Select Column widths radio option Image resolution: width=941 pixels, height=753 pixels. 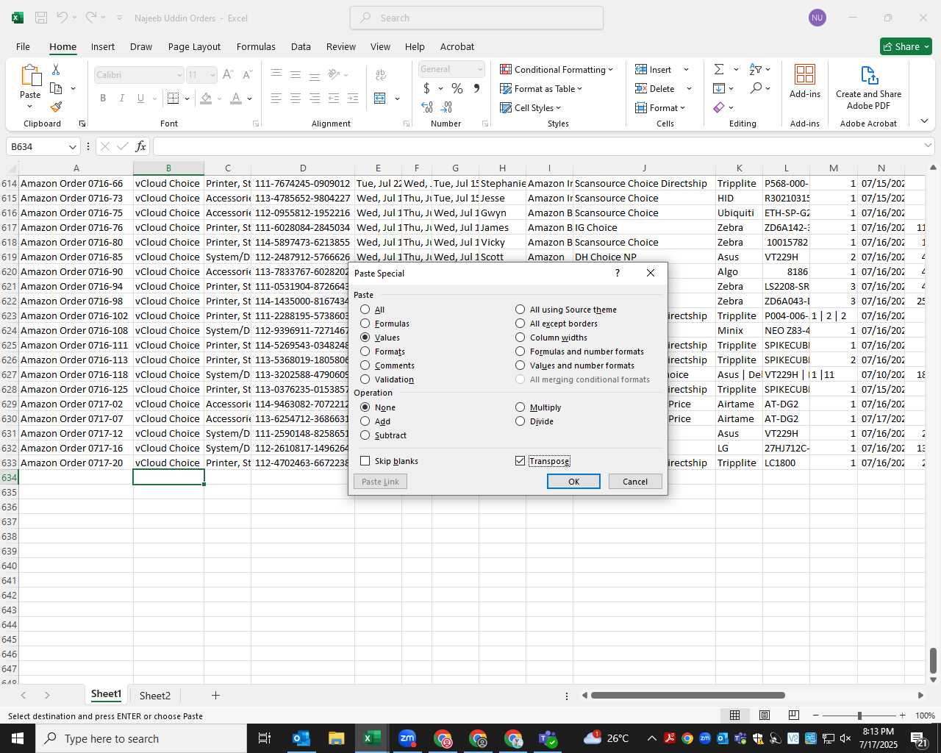pyautogui.click(x=520, y=338)
